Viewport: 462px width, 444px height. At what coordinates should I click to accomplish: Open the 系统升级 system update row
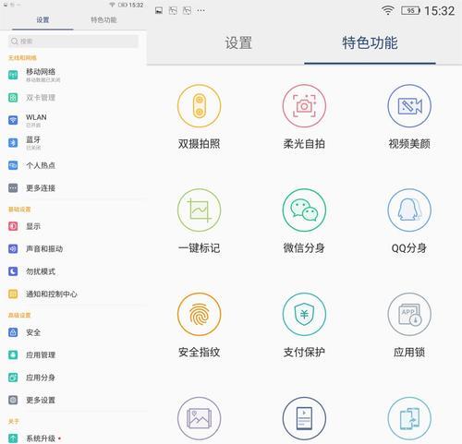pos(73,438)
